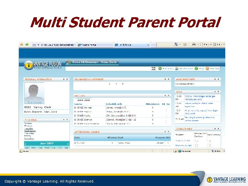The width and height of the screenshot is (248, 186).
Task: Expand the tab list dropdown arrow
Action: 38,45
